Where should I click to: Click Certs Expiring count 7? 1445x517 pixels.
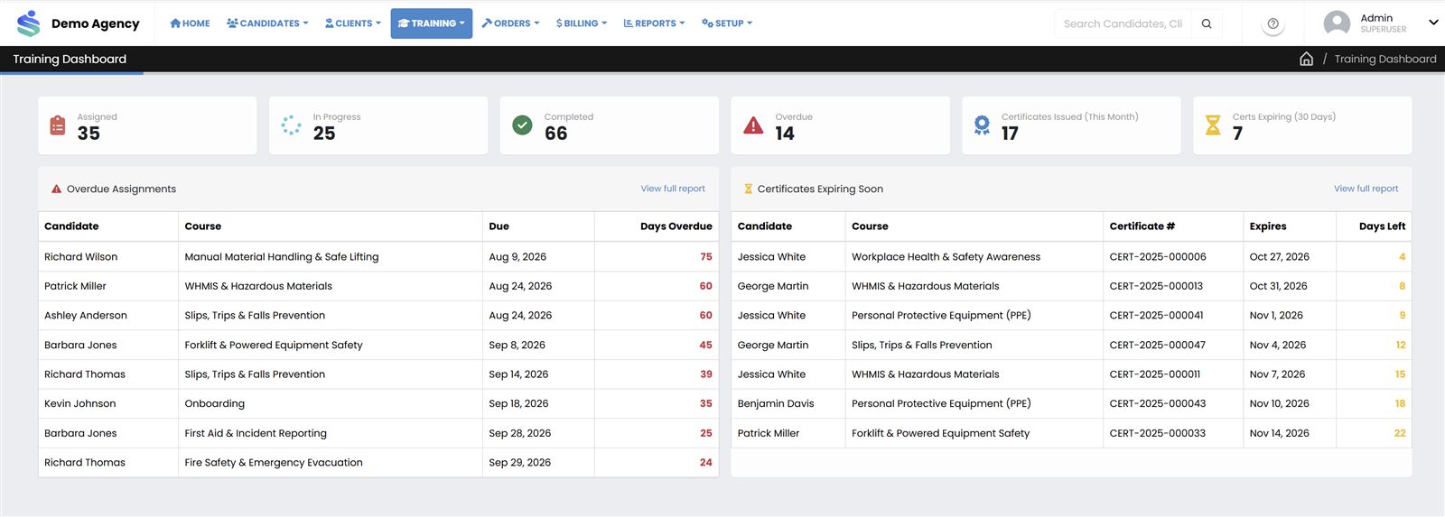(x=1237, y=134)
